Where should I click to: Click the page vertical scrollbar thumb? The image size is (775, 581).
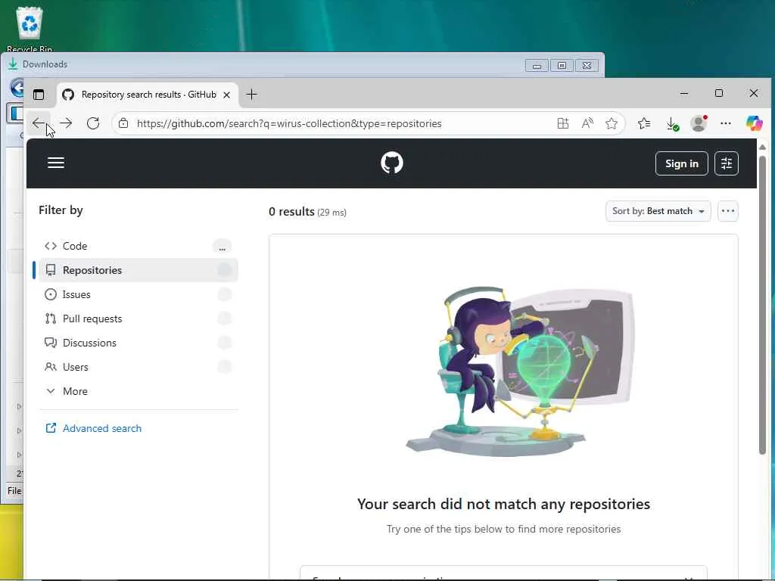pyautogui.click(x=762, y=304)
